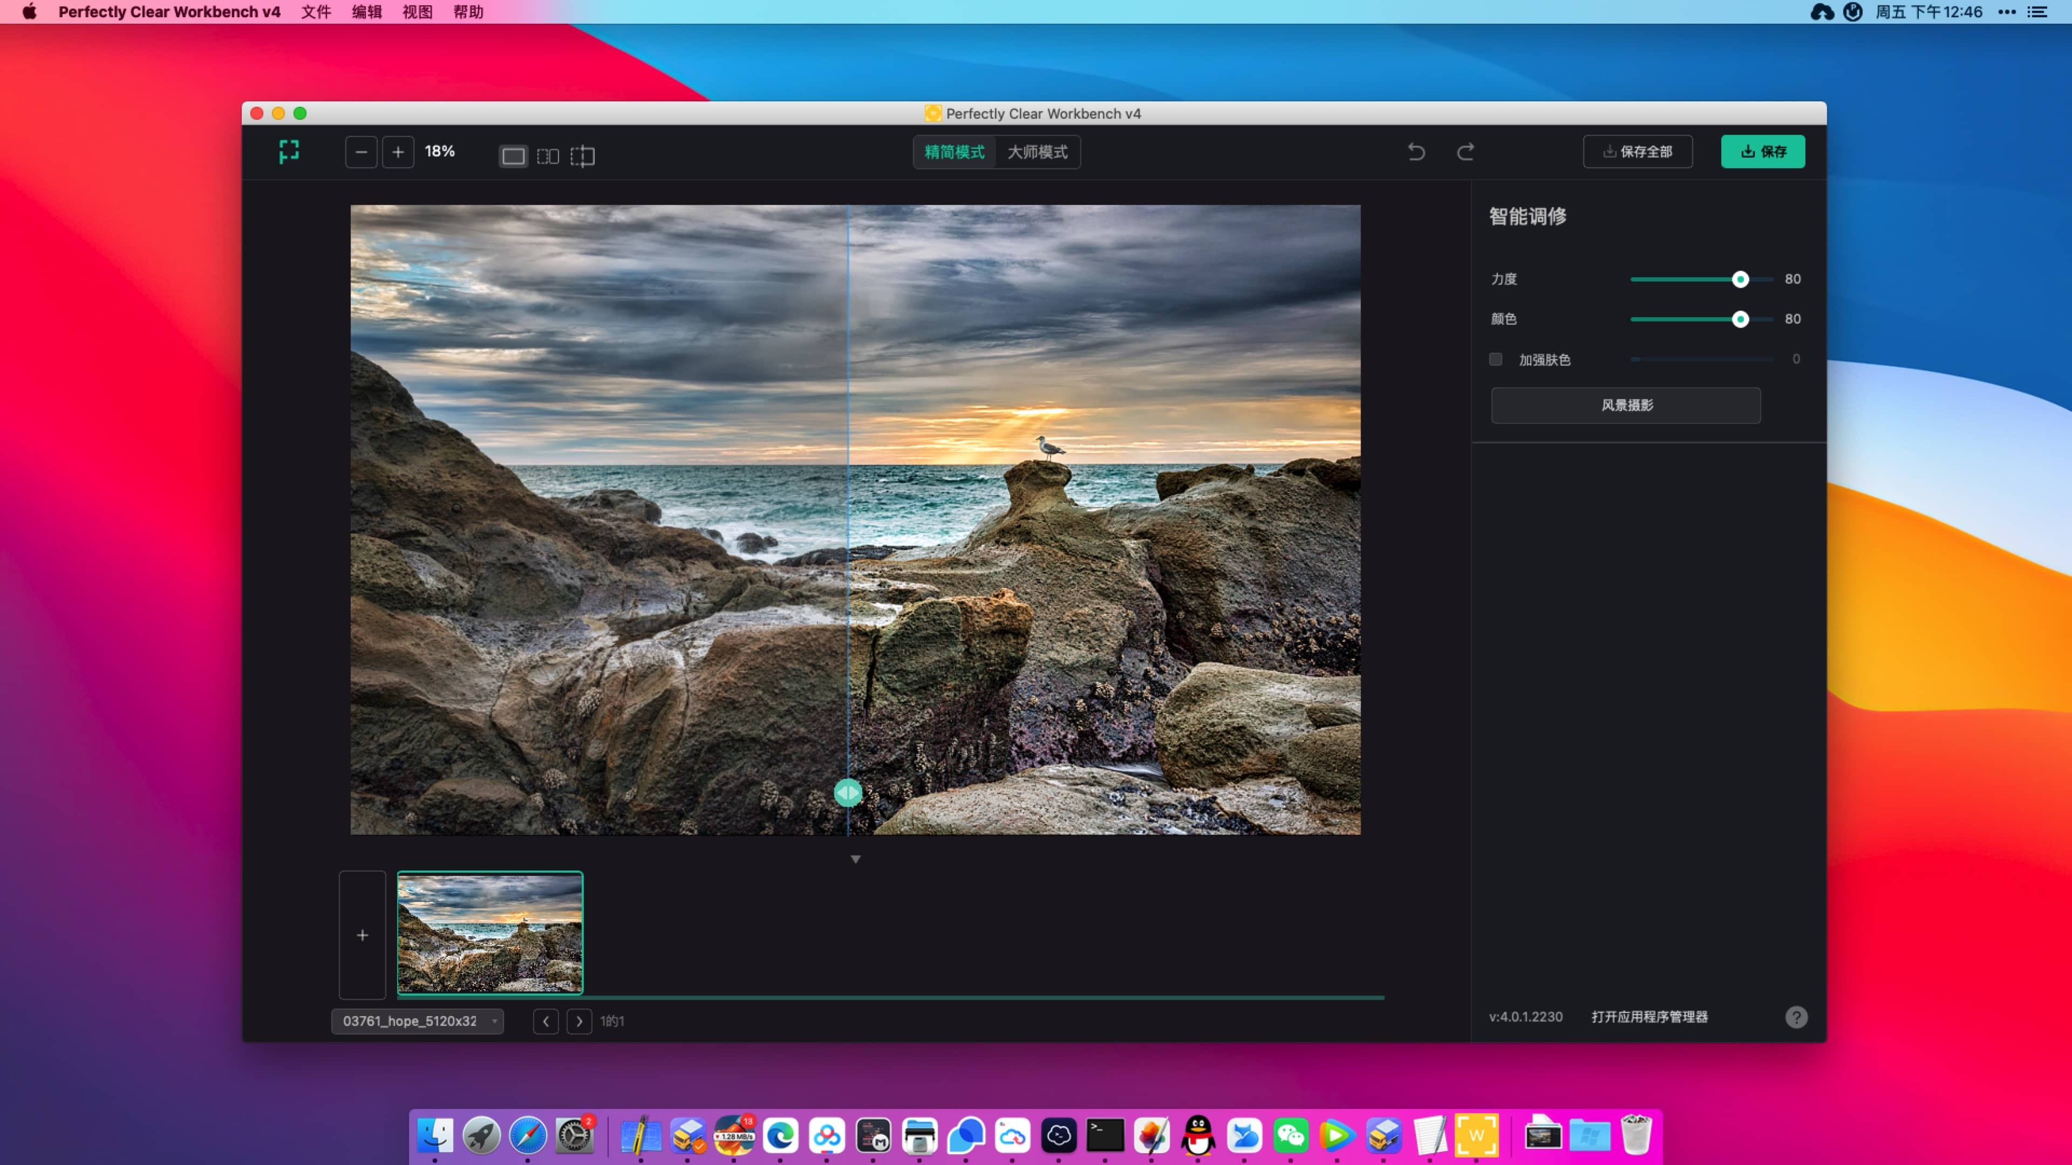Click the 力度 value 80
This screenshot has height=1165, width=2072.
tap(1793, 279)
